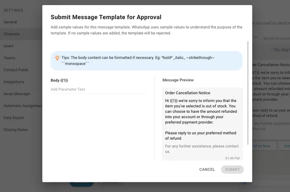Open Contact Fields settings
Image resolution: width=290 pixels, height=192 pixels.
click(16, 70)
